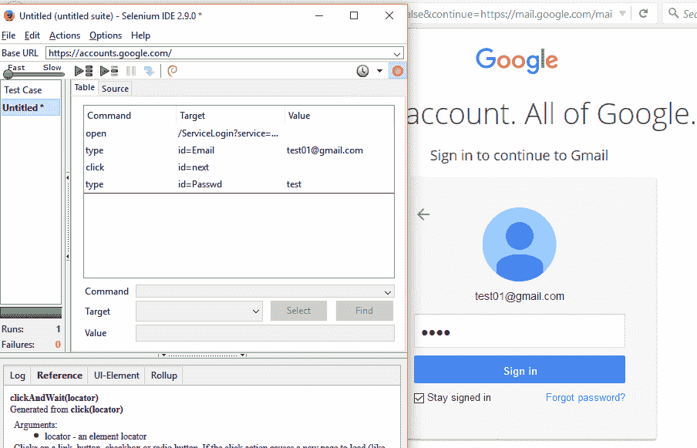Click the Google password field
697x448 pixels.
[520, 331]
